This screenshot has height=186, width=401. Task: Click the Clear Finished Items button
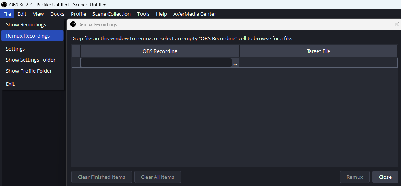click(102, 177)
